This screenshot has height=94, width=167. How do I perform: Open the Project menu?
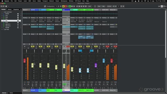pyautogui.click(x=20, y=1)
